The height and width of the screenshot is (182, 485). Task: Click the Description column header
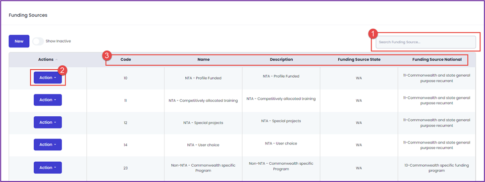pyautogui.click(x=281, y=59)
